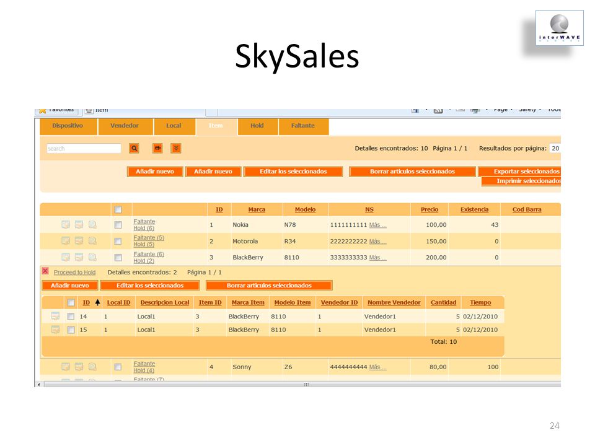The image size is (595, 446).
Task: Switch to the Hold tab
Action: (258, 126)
